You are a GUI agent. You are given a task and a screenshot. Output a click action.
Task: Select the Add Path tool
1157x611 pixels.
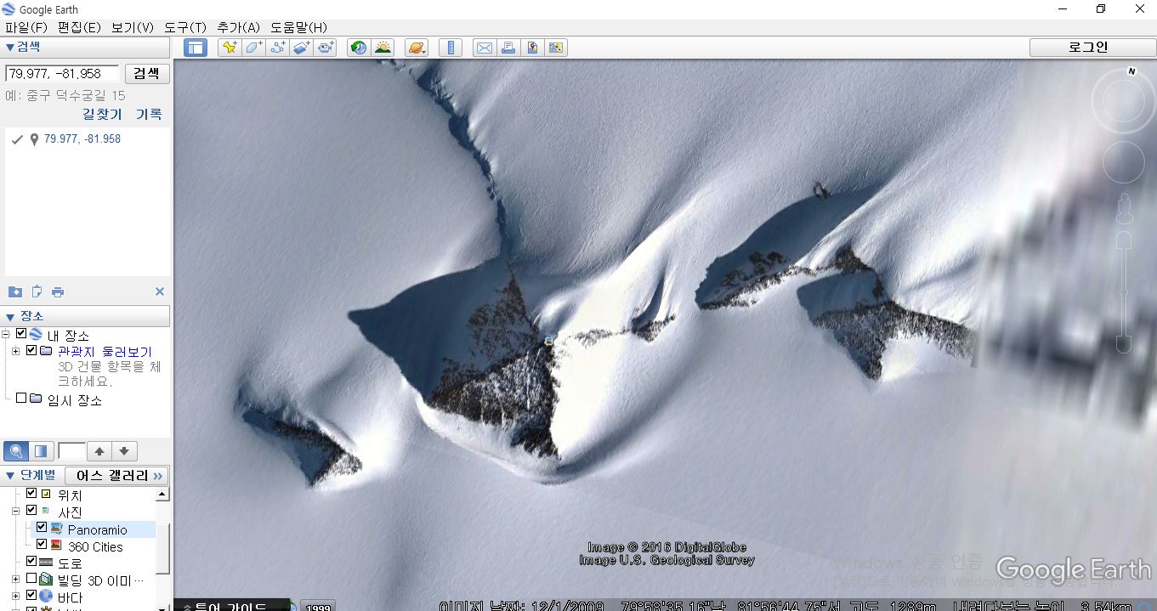point(277,48)
